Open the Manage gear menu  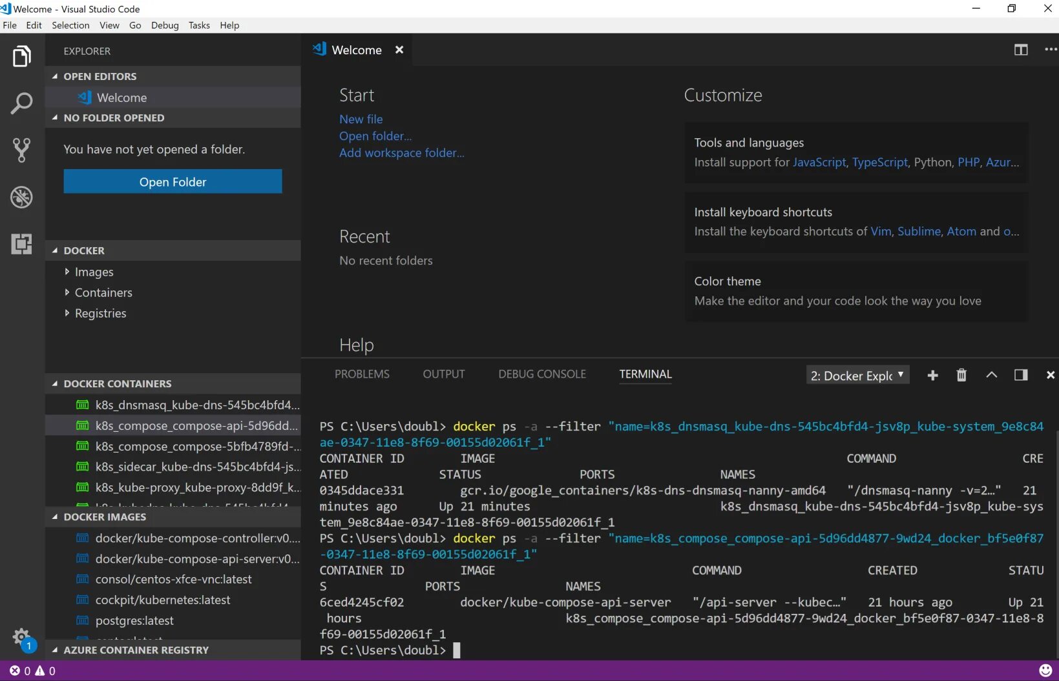pos(21,637)
